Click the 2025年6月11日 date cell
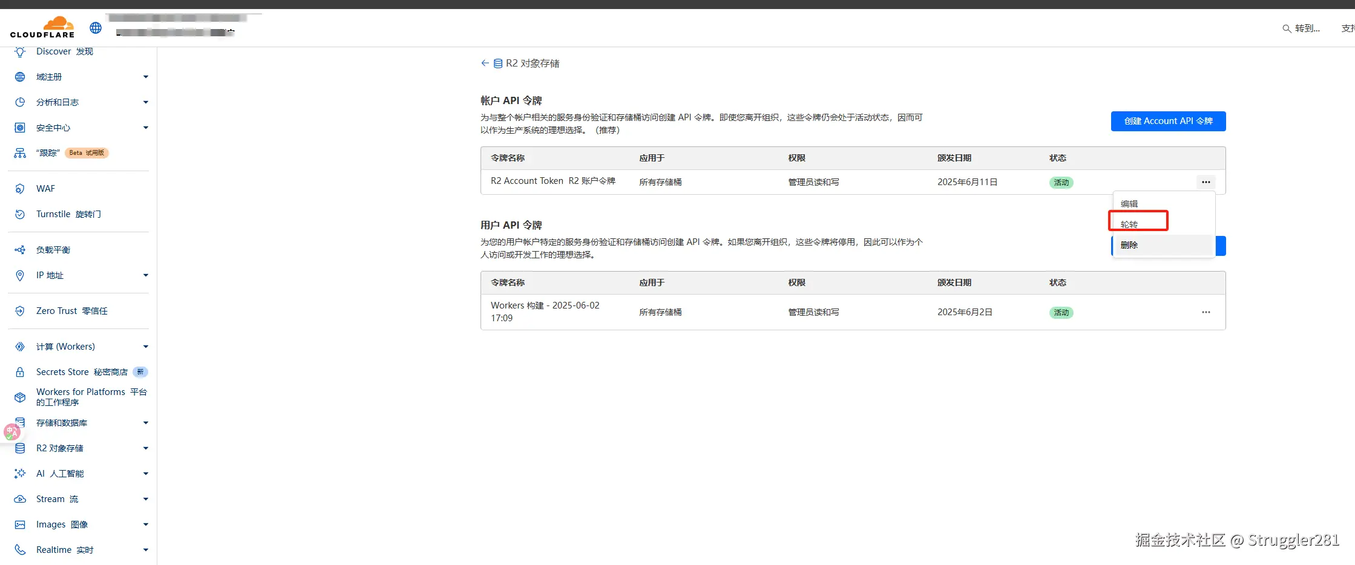The width and height of the screenshot is (1355, 565). point(967,182)
